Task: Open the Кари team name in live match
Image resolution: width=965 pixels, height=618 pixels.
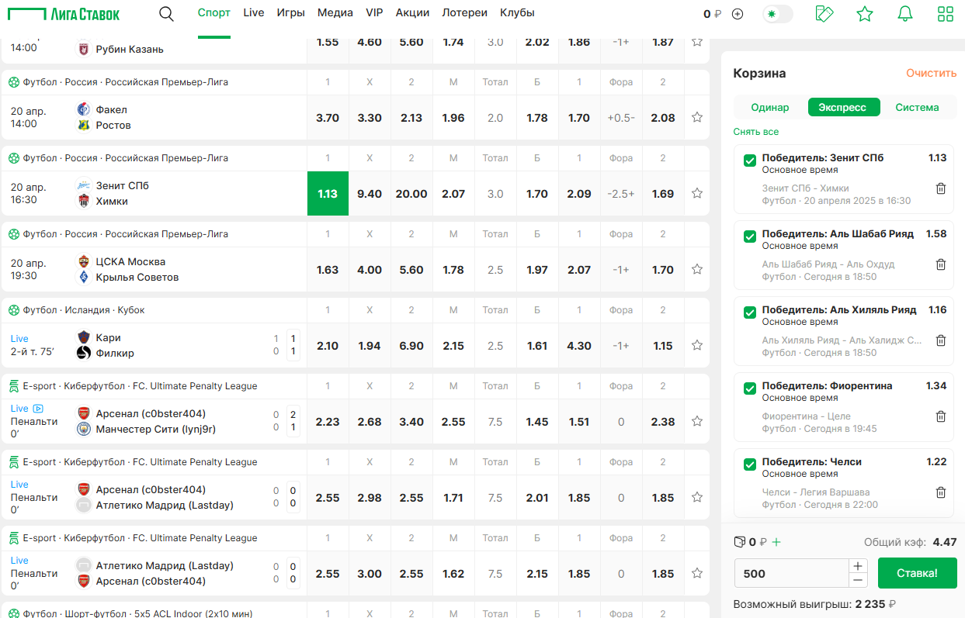Action: click(x=109, y=337)
